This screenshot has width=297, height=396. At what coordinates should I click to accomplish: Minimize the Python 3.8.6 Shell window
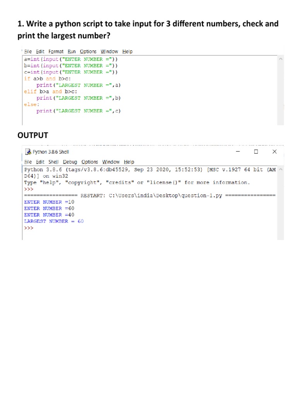238,152
